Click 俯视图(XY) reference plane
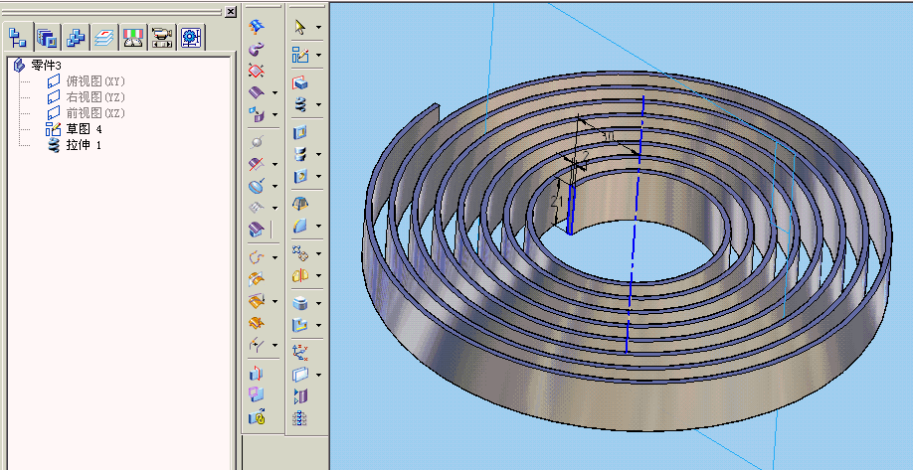913x470 pixels. [94, 80]
